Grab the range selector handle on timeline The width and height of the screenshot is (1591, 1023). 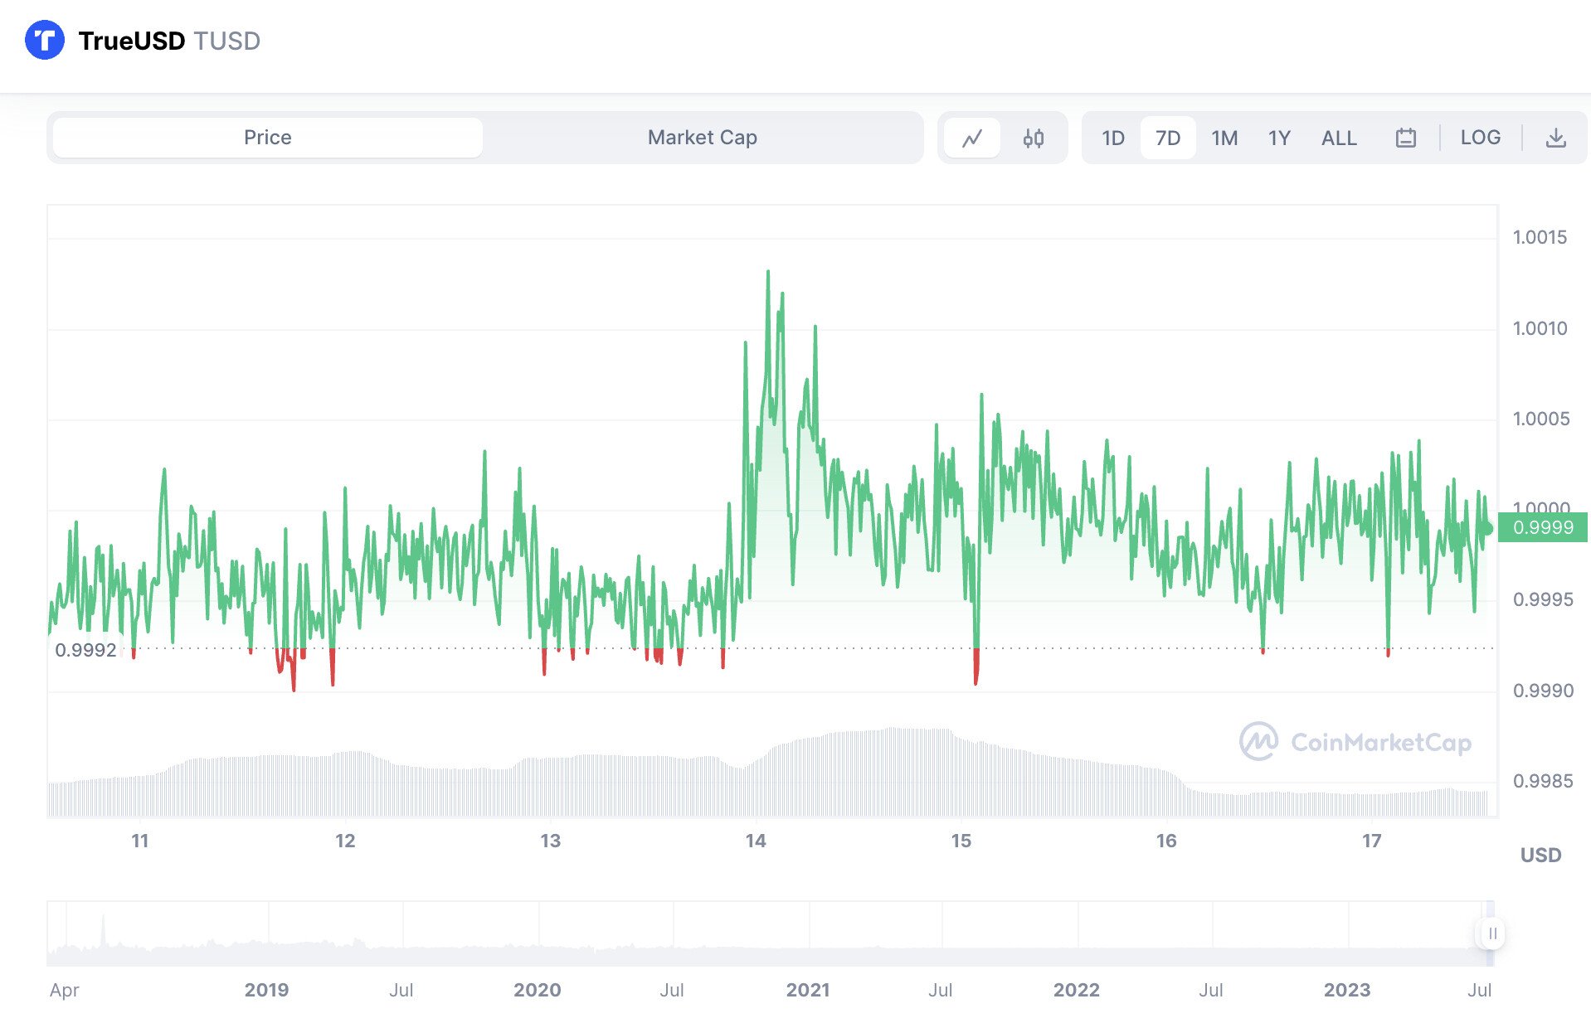[x=1491, y=933]
